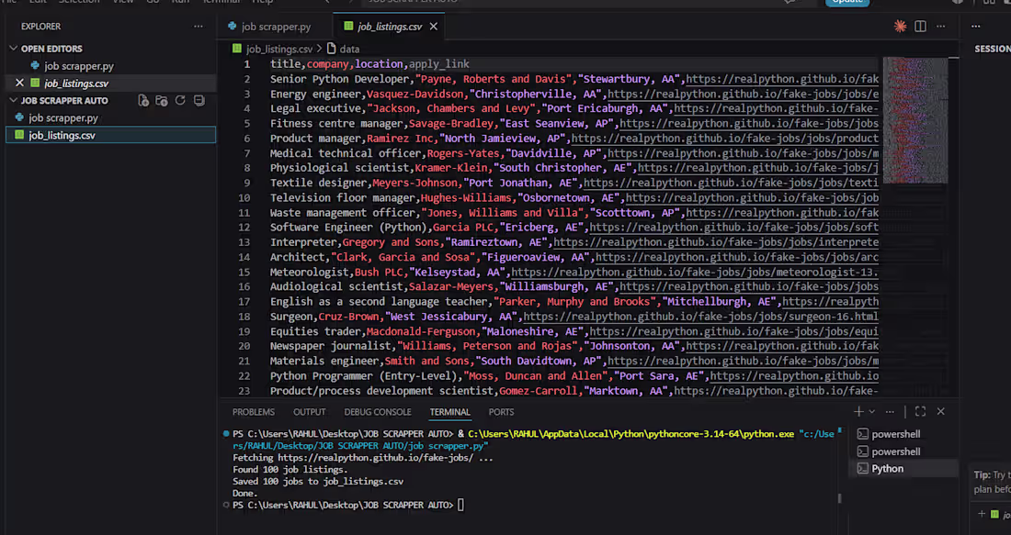Open the surgeon-16.html link on line 18

point(700,317)
